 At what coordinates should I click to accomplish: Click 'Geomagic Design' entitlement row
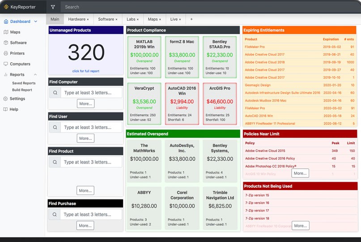tap(299, 85)
